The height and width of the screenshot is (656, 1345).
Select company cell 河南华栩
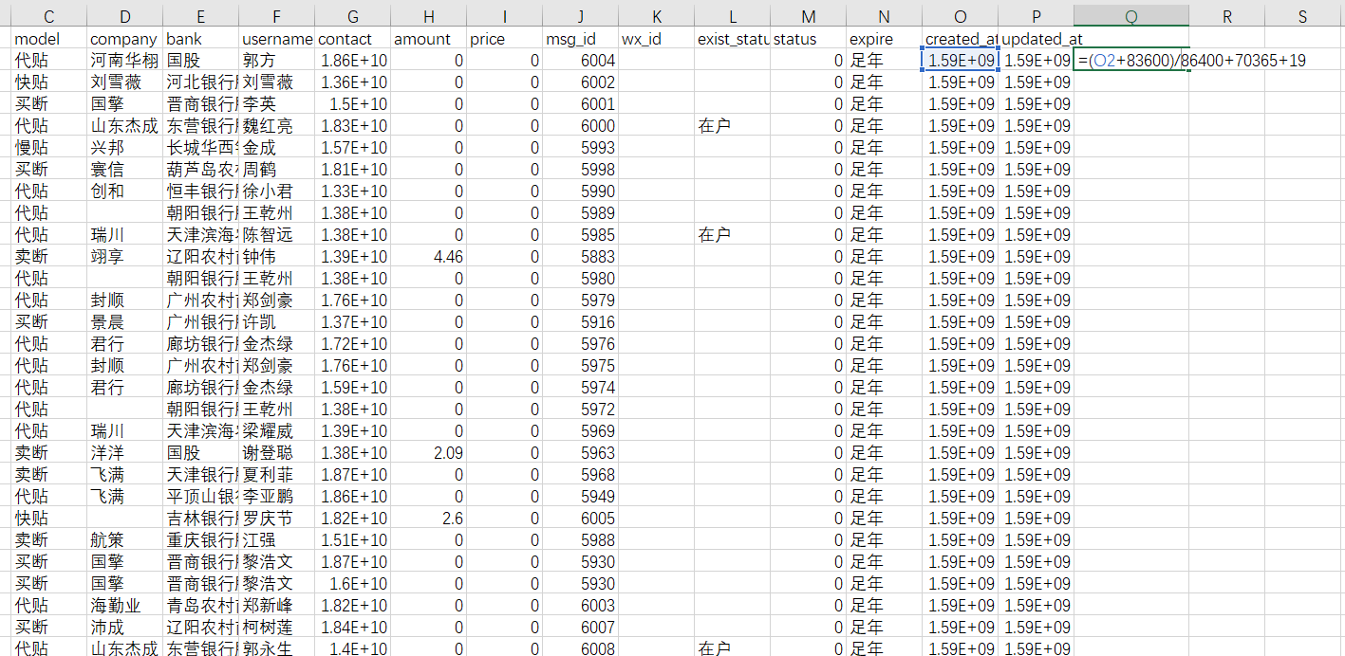point(125,61)
